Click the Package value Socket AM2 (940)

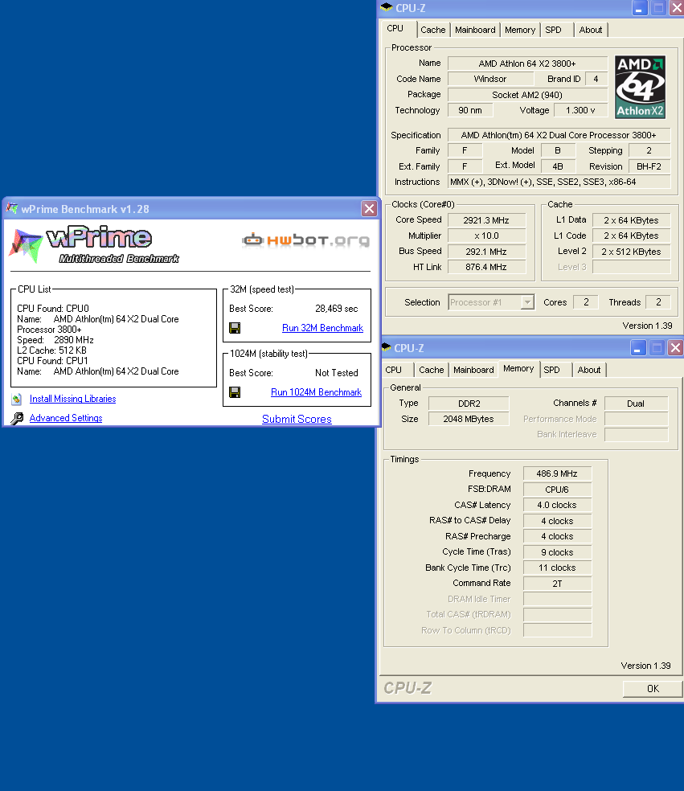527,95
